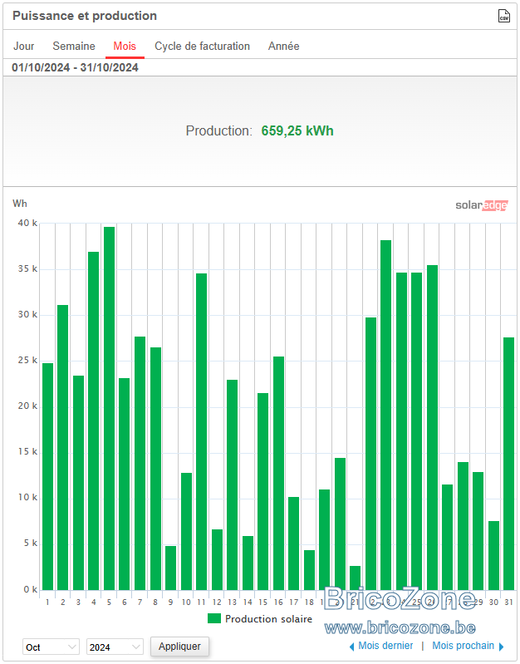The width and height of the screenshot is (520, 664).
Task: Click the SolarEdge logo
Action: pos(482,205)
